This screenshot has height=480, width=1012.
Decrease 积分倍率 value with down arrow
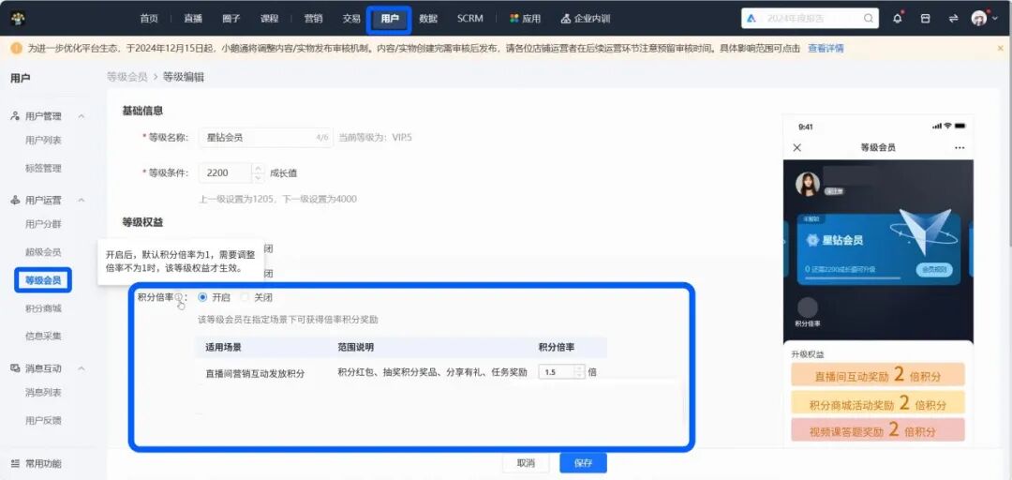tap(579, 375)
